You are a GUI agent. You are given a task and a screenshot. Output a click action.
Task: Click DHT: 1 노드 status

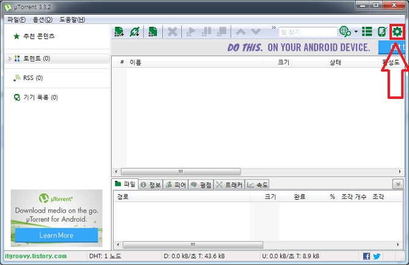tap(105, 256)
